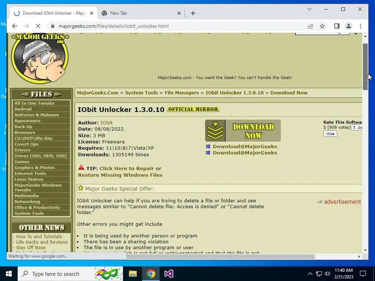Screen dimensions: 375x281
Task: Close the New Tab tab
Action: pos(179,14)
